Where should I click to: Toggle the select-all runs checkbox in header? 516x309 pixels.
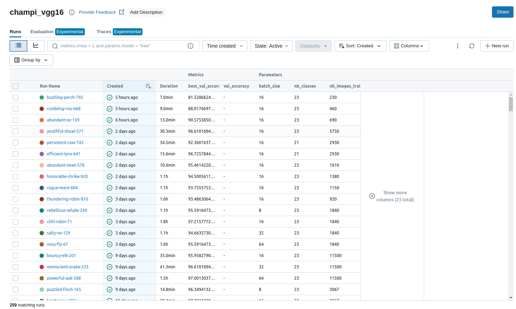[x=15, y=86]
